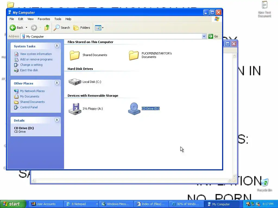The image size is (278, 208).
Task: Go back with the green Back arrow
Action: point(13,28)
